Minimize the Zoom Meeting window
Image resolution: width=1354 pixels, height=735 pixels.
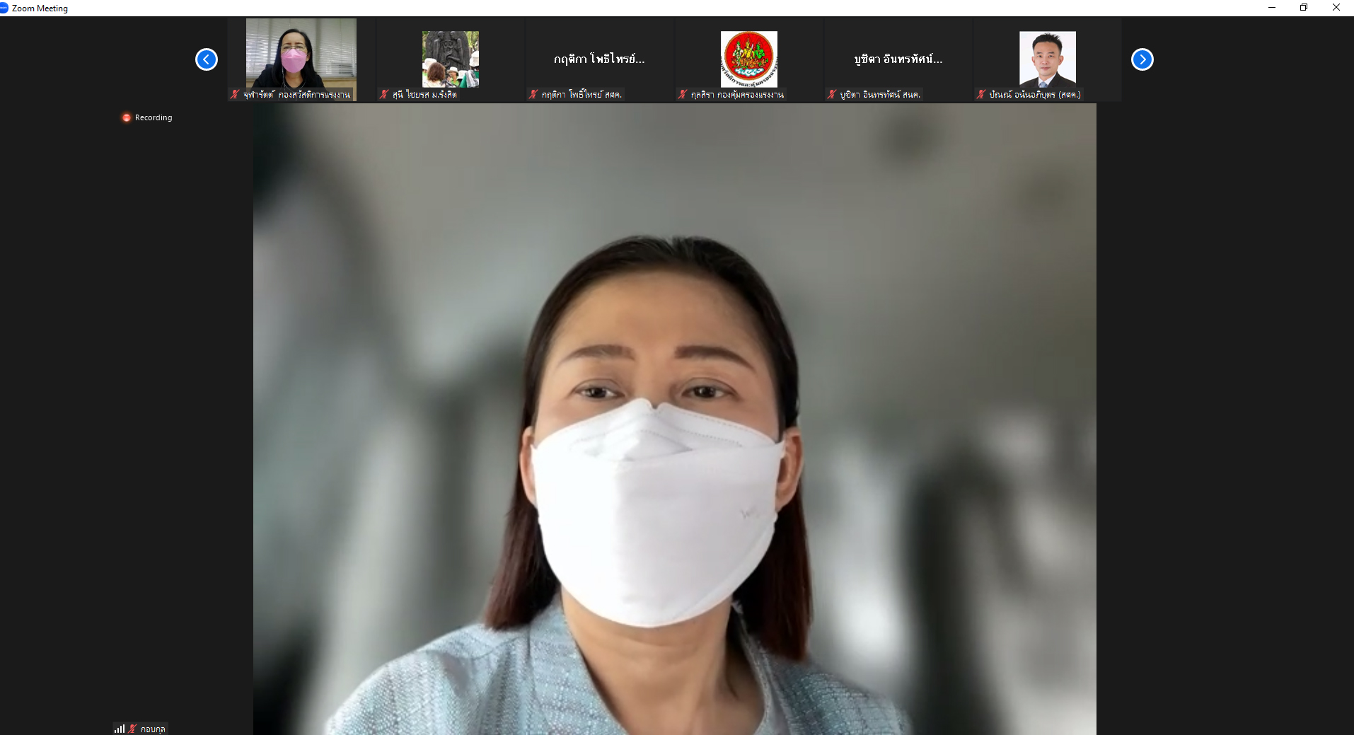tap(1272, 8)
